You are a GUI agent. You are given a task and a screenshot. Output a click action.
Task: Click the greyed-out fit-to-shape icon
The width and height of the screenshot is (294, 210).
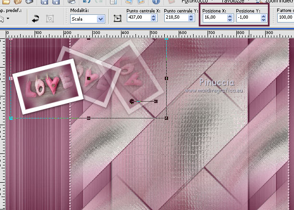coord(50,19)
